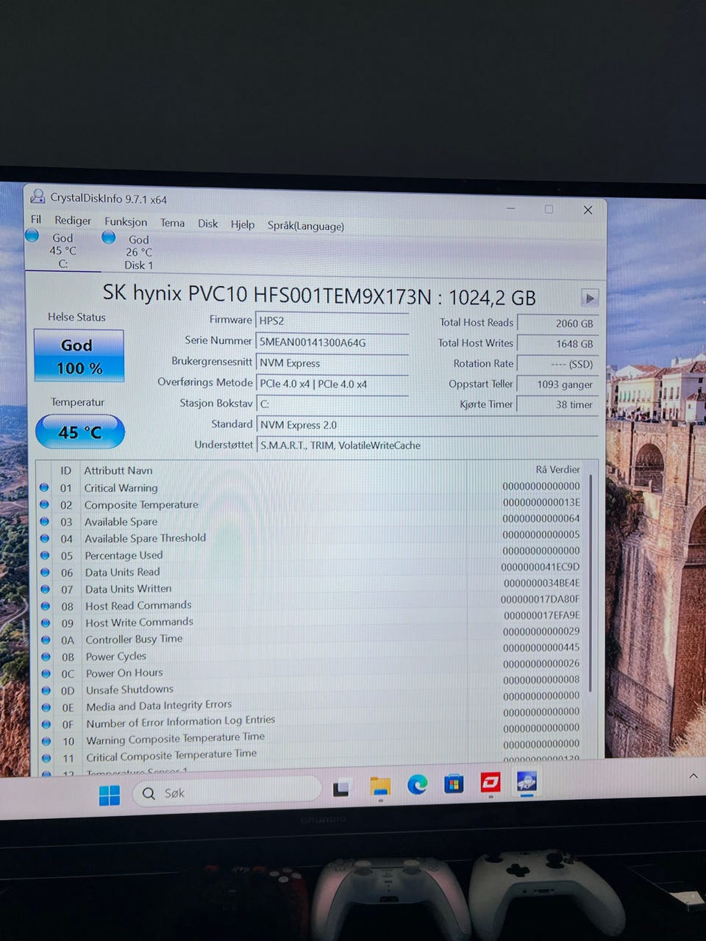Image resolution: width=706 pixels, height=941 pixels.
Task: Open the red app icon on taskbar
Action: pyautogui.click(x=491, y=783)
